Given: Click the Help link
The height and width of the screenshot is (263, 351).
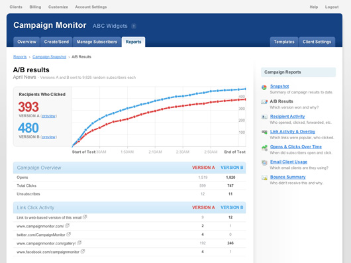Looking at the screenshot, I should (x=314, y=7).
